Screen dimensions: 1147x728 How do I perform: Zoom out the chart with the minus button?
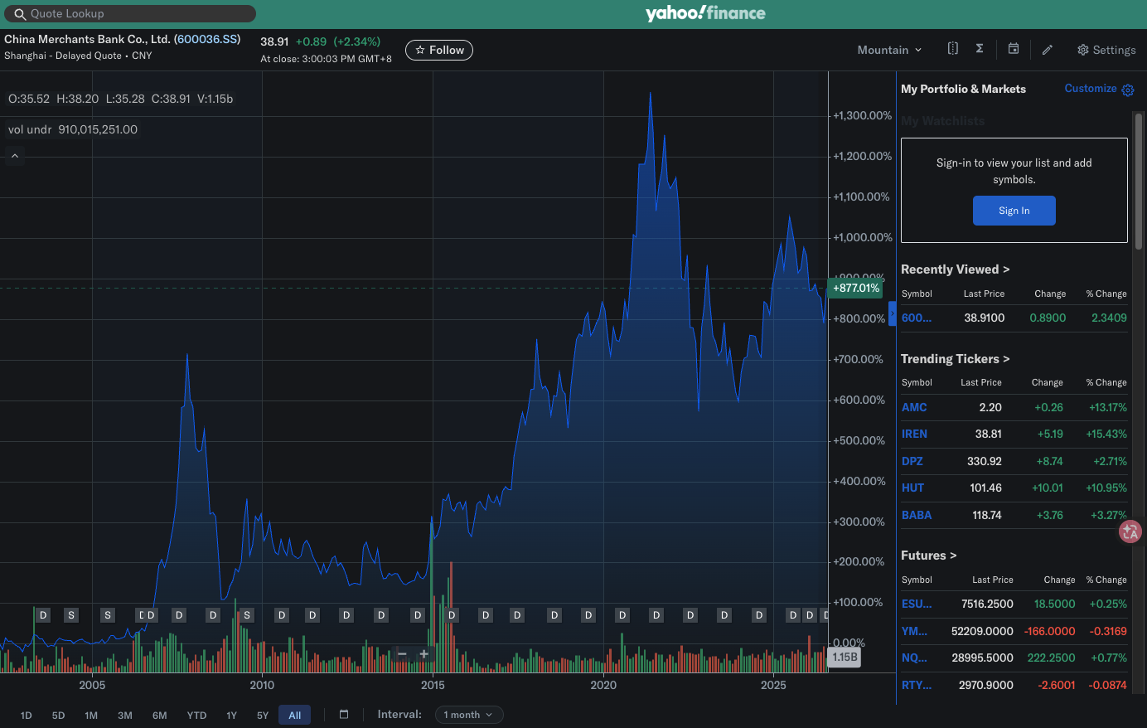point(402,654)
